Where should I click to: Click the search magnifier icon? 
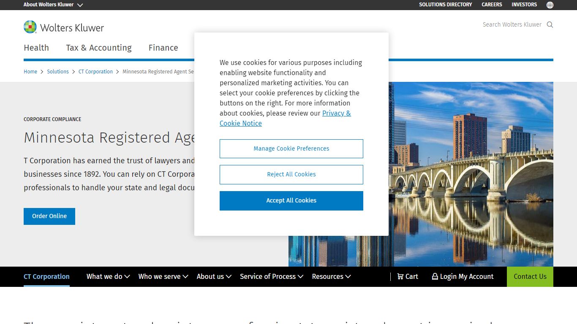click(x=550, y=24)
